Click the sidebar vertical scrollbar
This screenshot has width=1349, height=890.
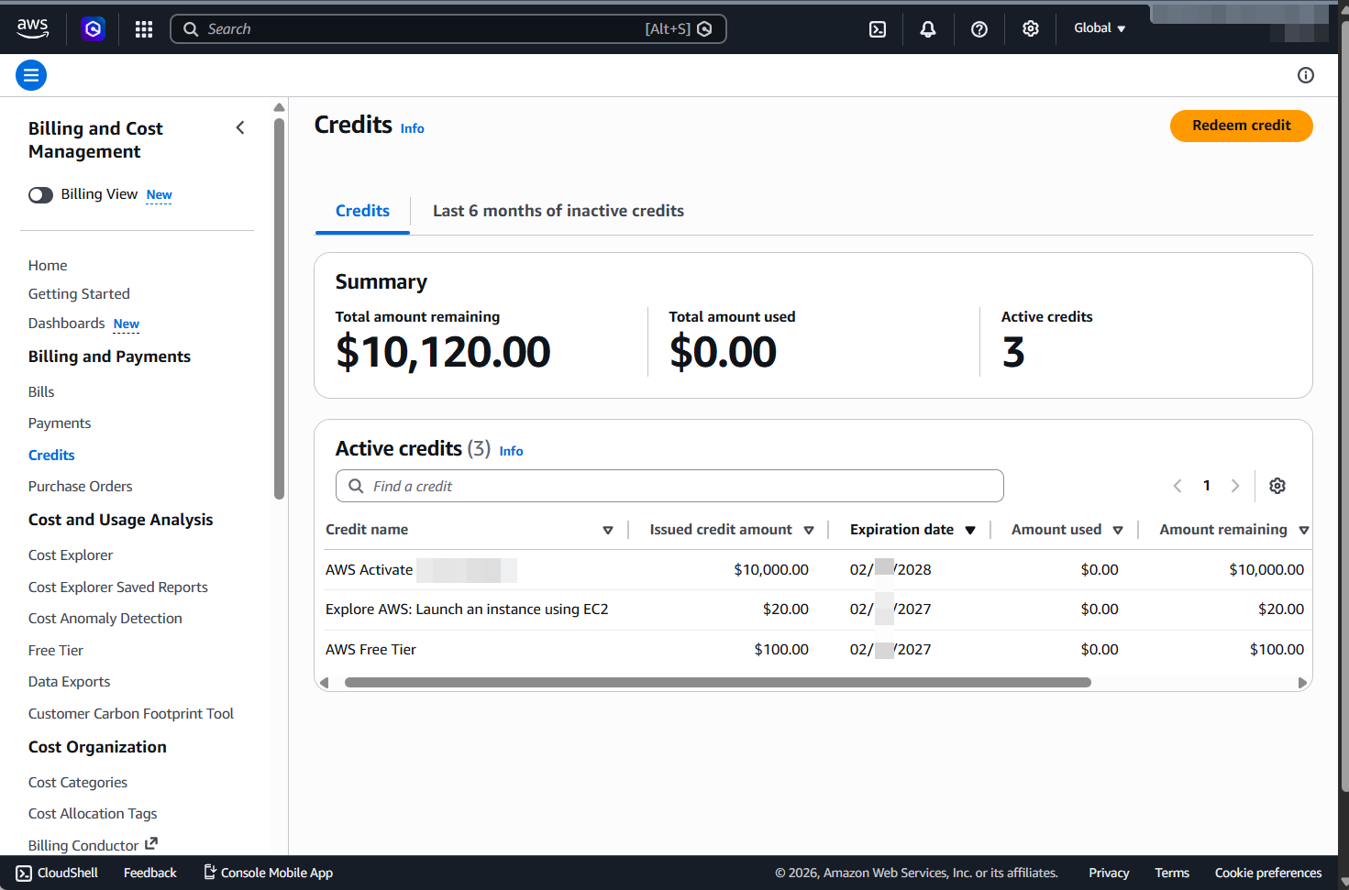coord(280,309)
